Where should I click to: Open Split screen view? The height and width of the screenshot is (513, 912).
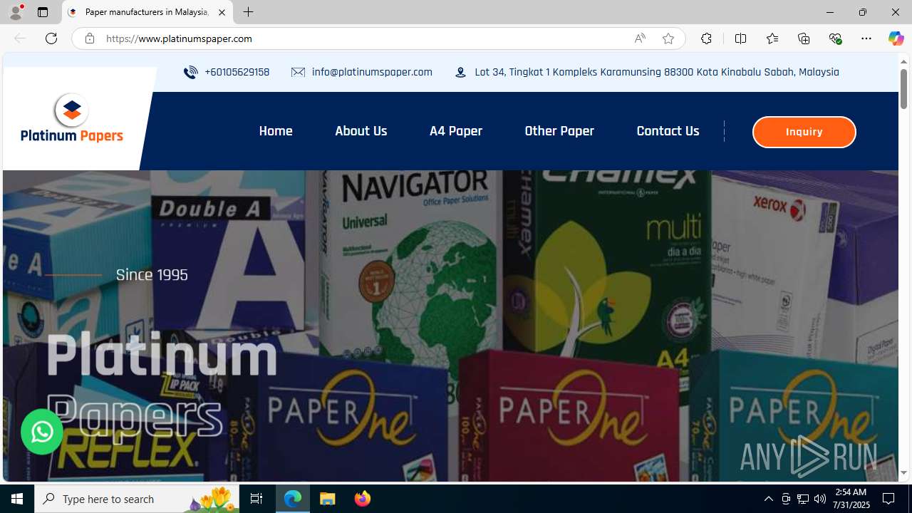[x=740, y=38]
